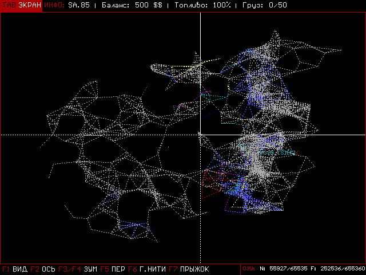The width and height of the screenshot is (366, 275).
Task: Select the SA.85 star label on map
Action: (266, 153)
